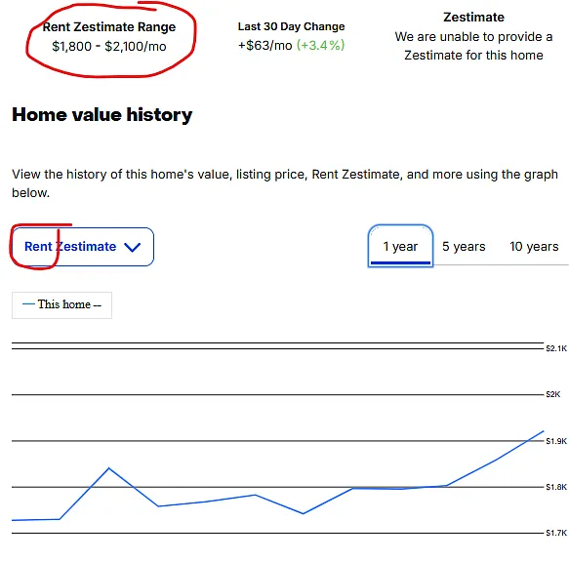
Task: Click the $2K gridline label
Action: tap(552, 394)
